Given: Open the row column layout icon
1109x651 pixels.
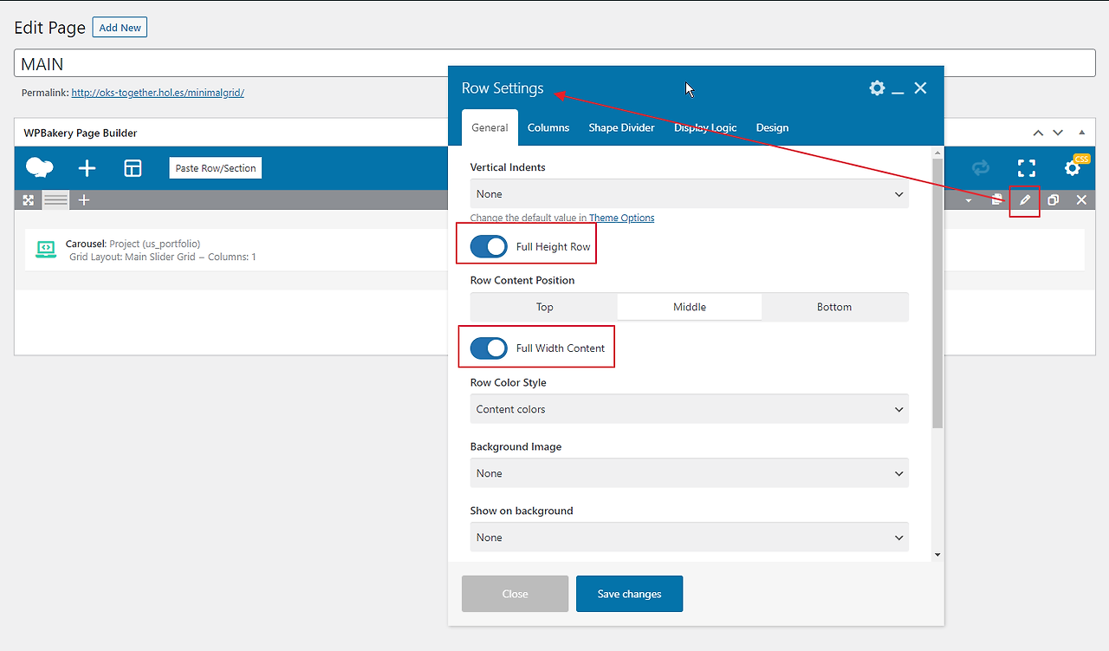Looking at the screenshot, I should coord(56,200).
